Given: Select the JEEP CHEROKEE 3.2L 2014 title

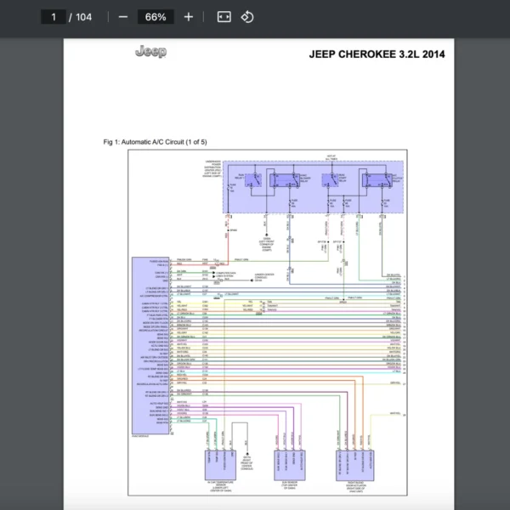Looking at the screenshot, I should coord(376,55).
